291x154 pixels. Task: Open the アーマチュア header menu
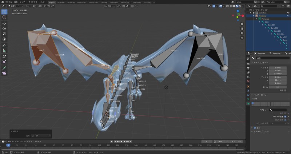(49, 6)
